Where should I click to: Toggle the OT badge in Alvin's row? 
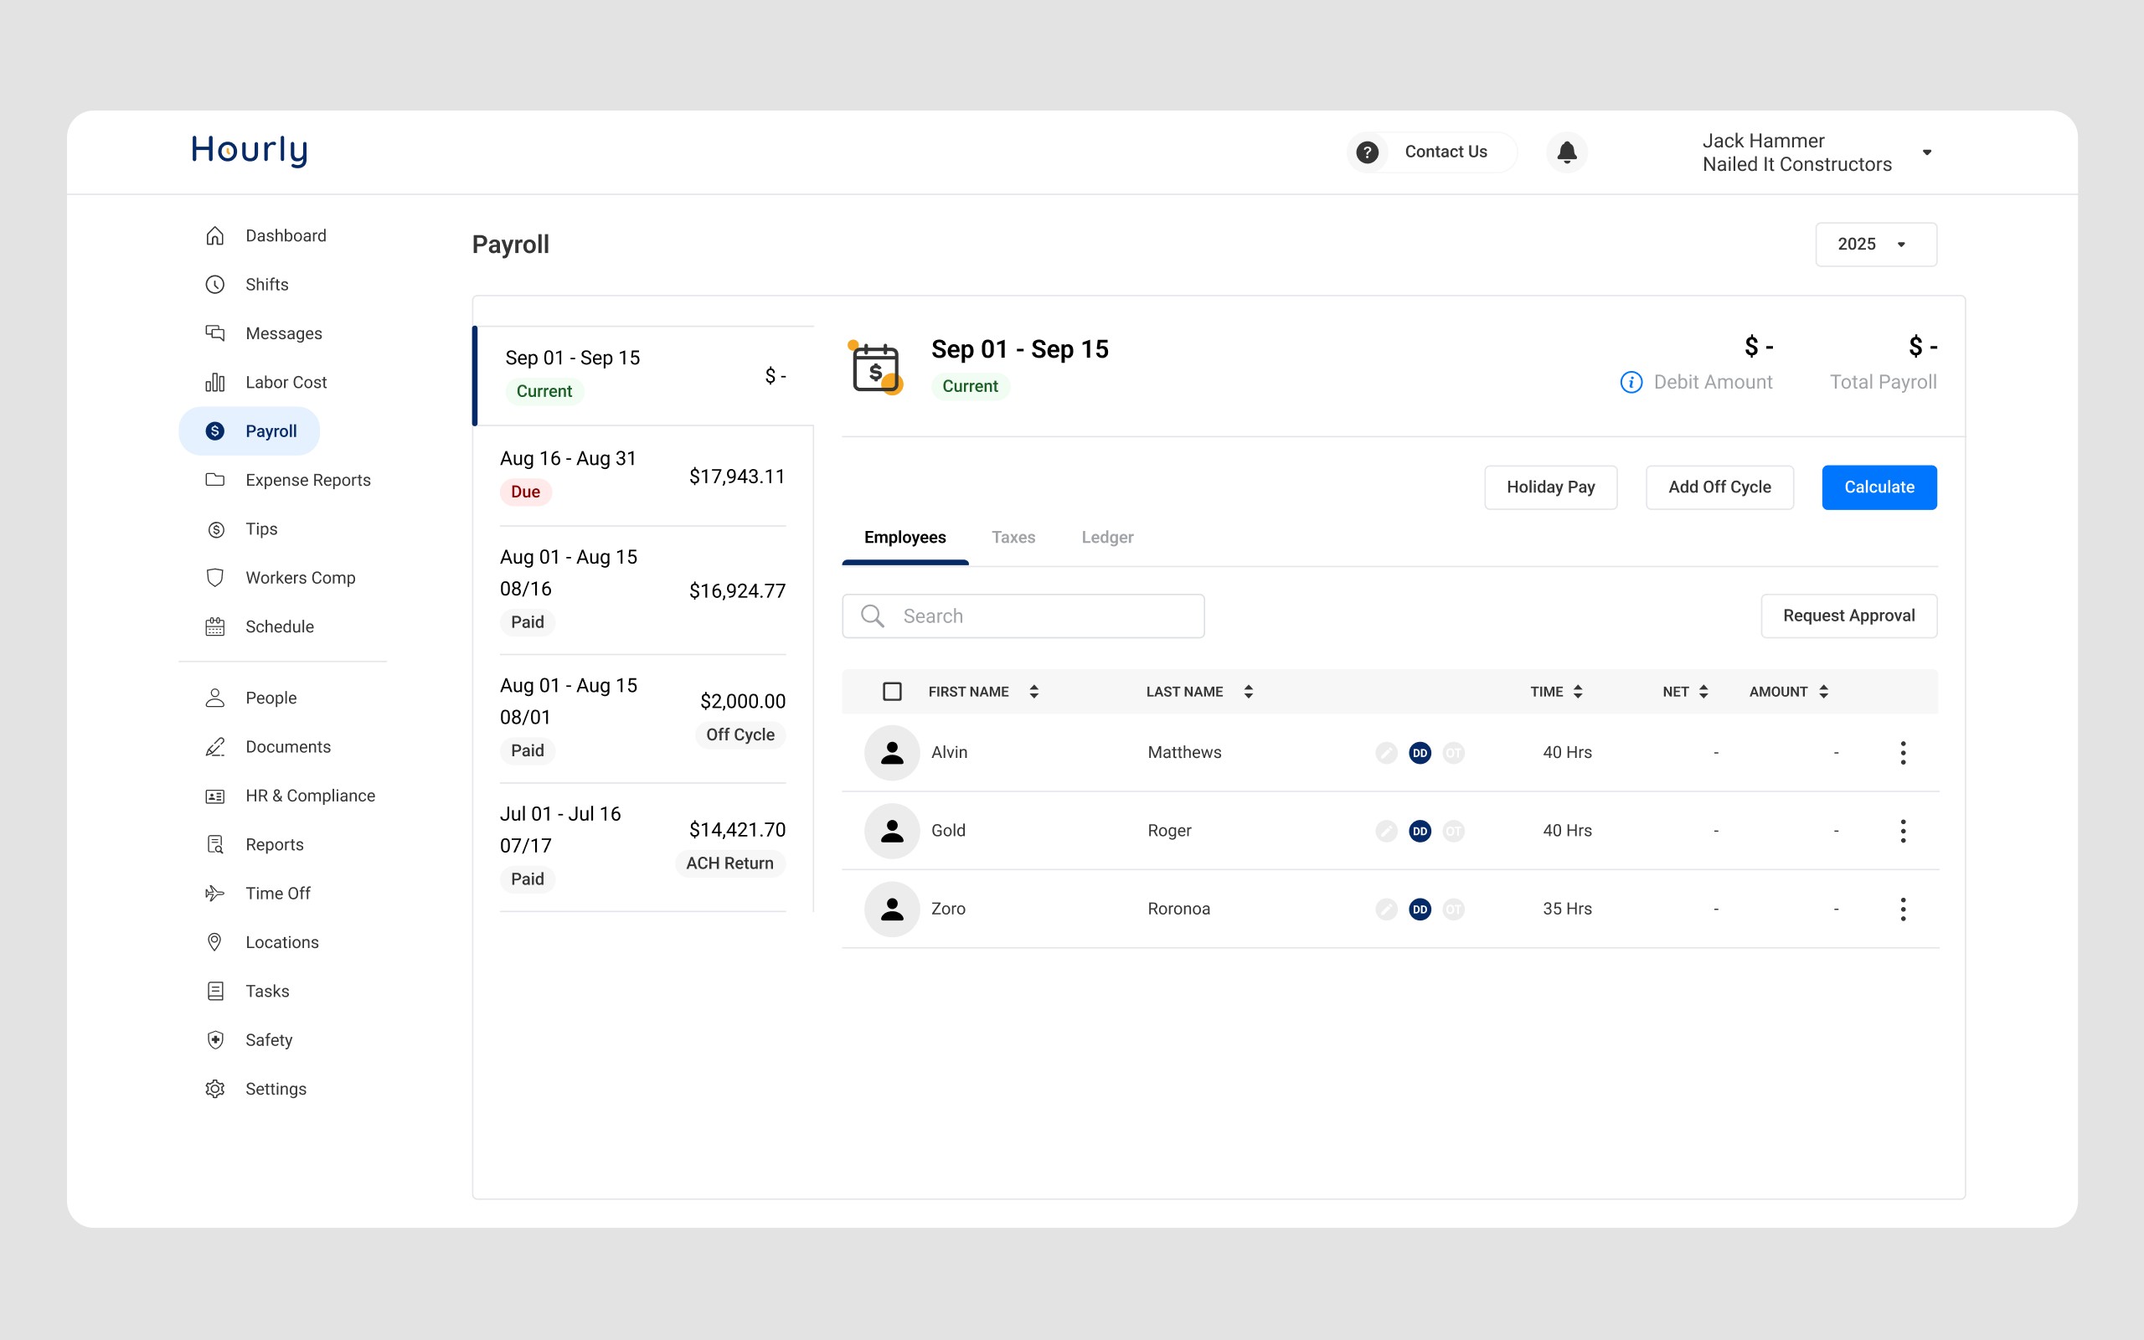pyautogui.click(x=1453, y=752)
